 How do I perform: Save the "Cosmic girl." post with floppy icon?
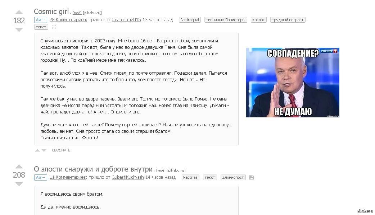(54, 27)
